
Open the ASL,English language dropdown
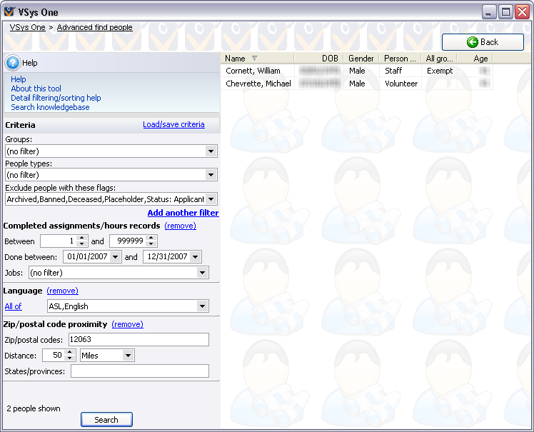(x=202, y=306)
